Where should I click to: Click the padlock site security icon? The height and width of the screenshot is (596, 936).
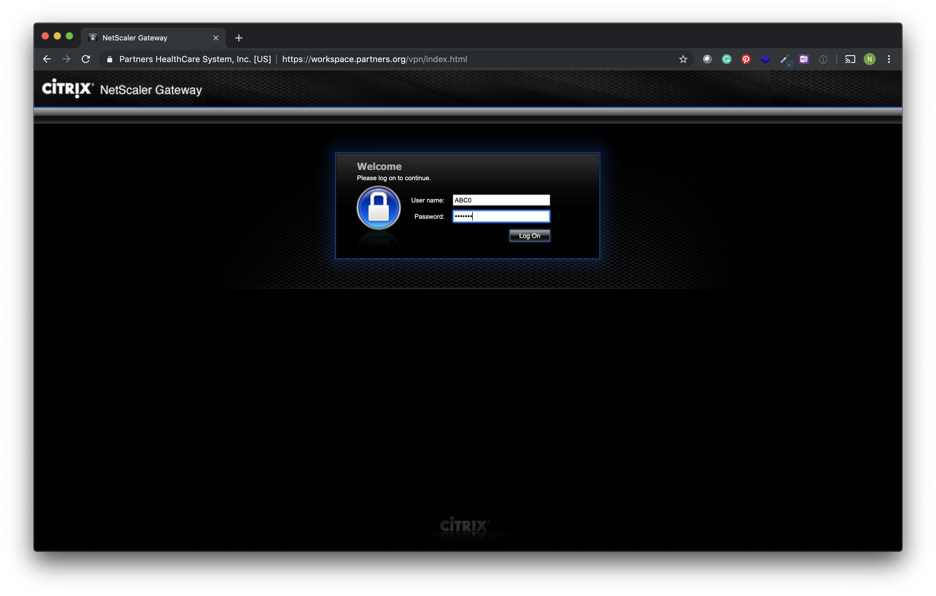(x=110, y=59)
